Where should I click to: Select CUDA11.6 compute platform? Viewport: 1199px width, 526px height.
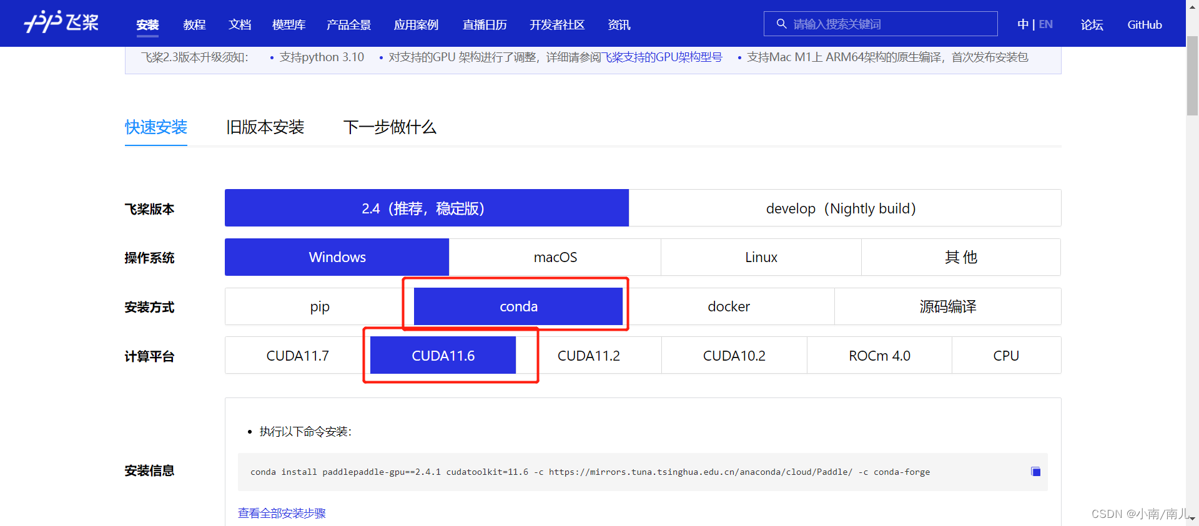443,356
